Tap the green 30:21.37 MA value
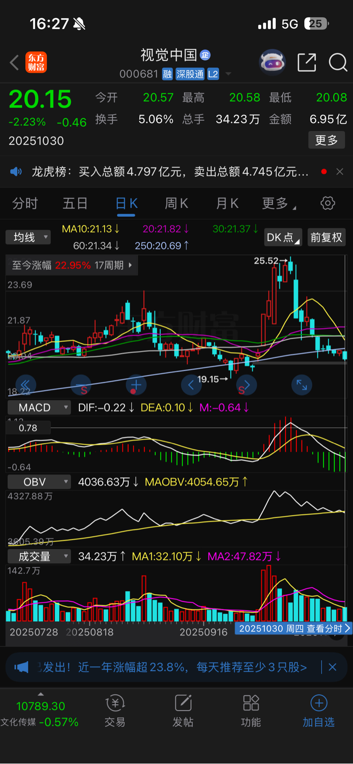Viewport: 353px width, 764px height. (235, 229)
